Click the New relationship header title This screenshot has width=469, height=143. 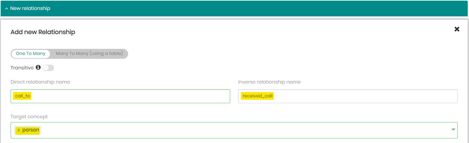coord(30,8)
